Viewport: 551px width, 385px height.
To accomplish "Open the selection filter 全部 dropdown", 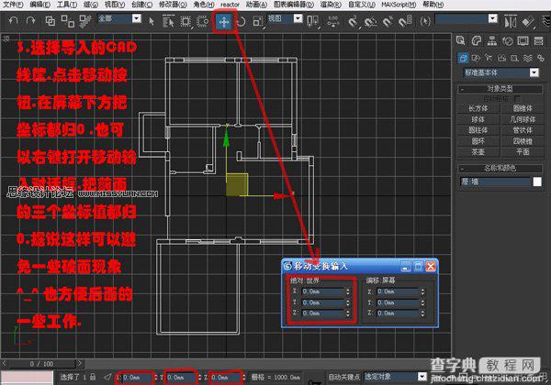I will (x=119, y=18).
